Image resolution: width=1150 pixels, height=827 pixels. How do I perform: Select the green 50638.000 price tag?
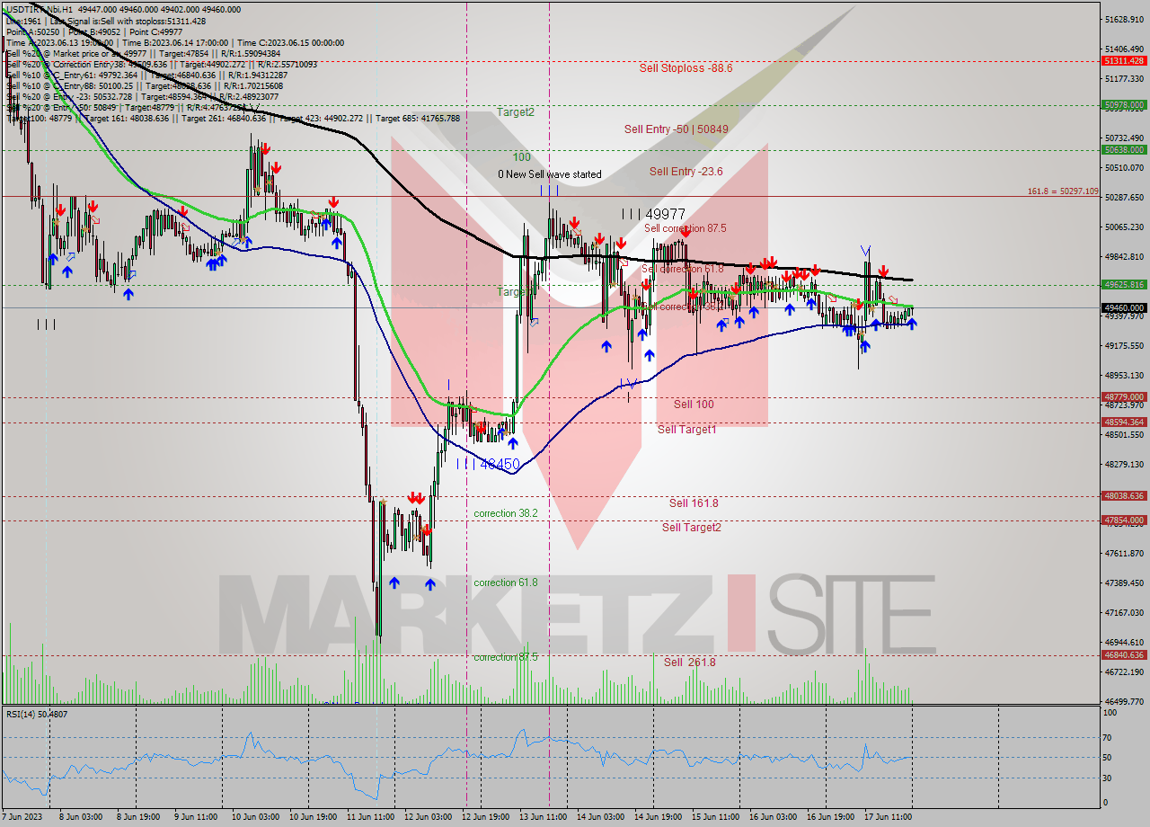[1123, 150]
